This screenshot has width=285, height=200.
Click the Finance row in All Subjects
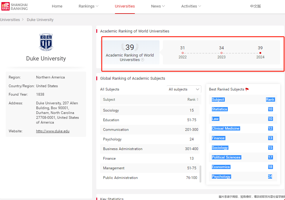click(150, 158)
